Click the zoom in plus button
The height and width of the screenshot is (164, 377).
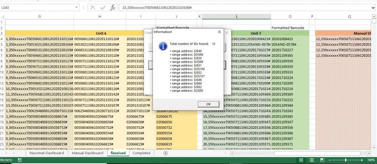(x=362, y=160)
